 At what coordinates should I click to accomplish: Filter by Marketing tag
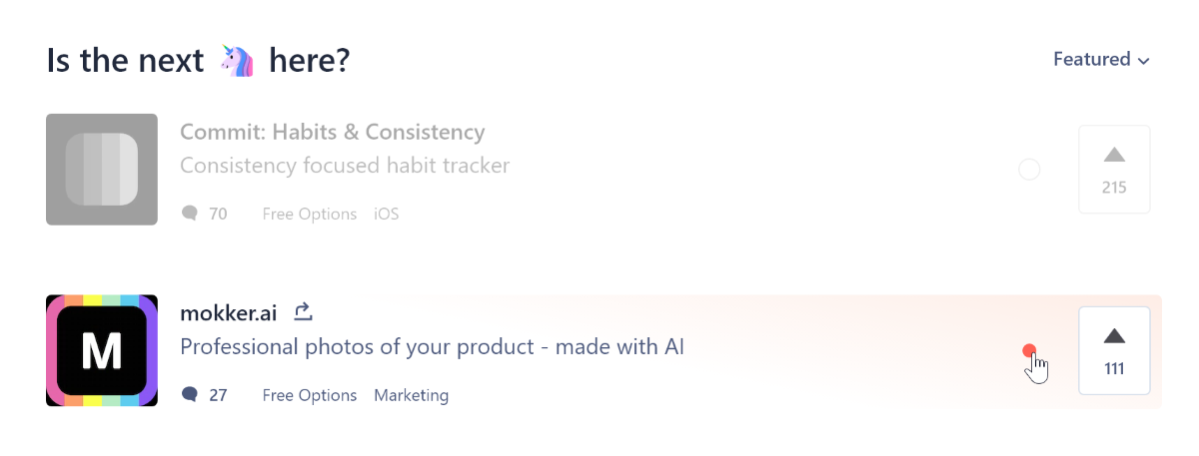[412, 395]
